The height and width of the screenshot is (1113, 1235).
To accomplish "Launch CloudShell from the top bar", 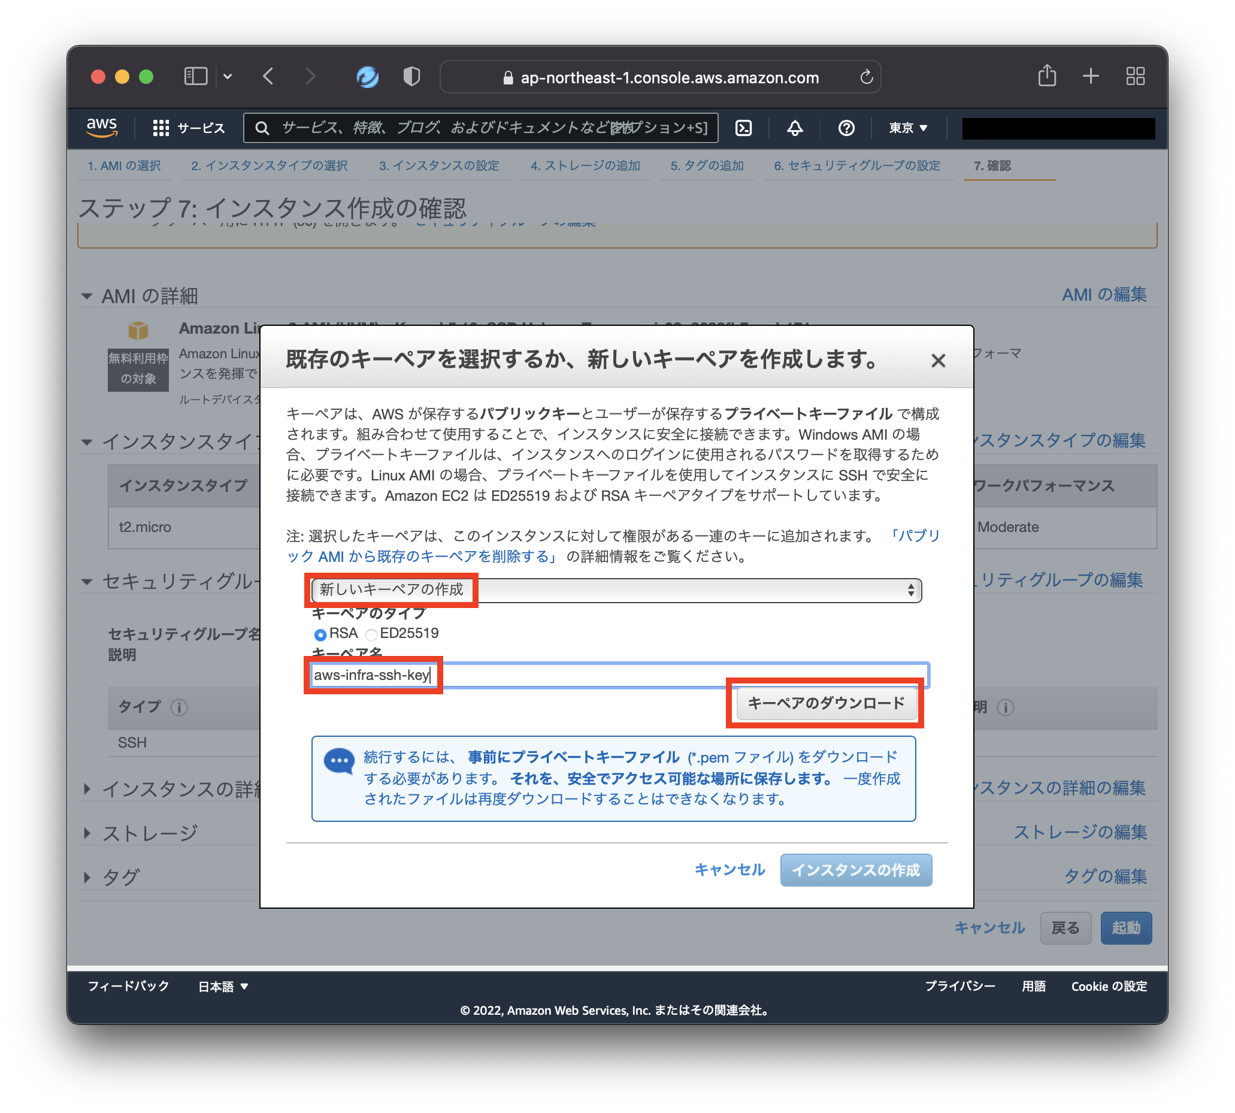I will click(x=743, y=128).
